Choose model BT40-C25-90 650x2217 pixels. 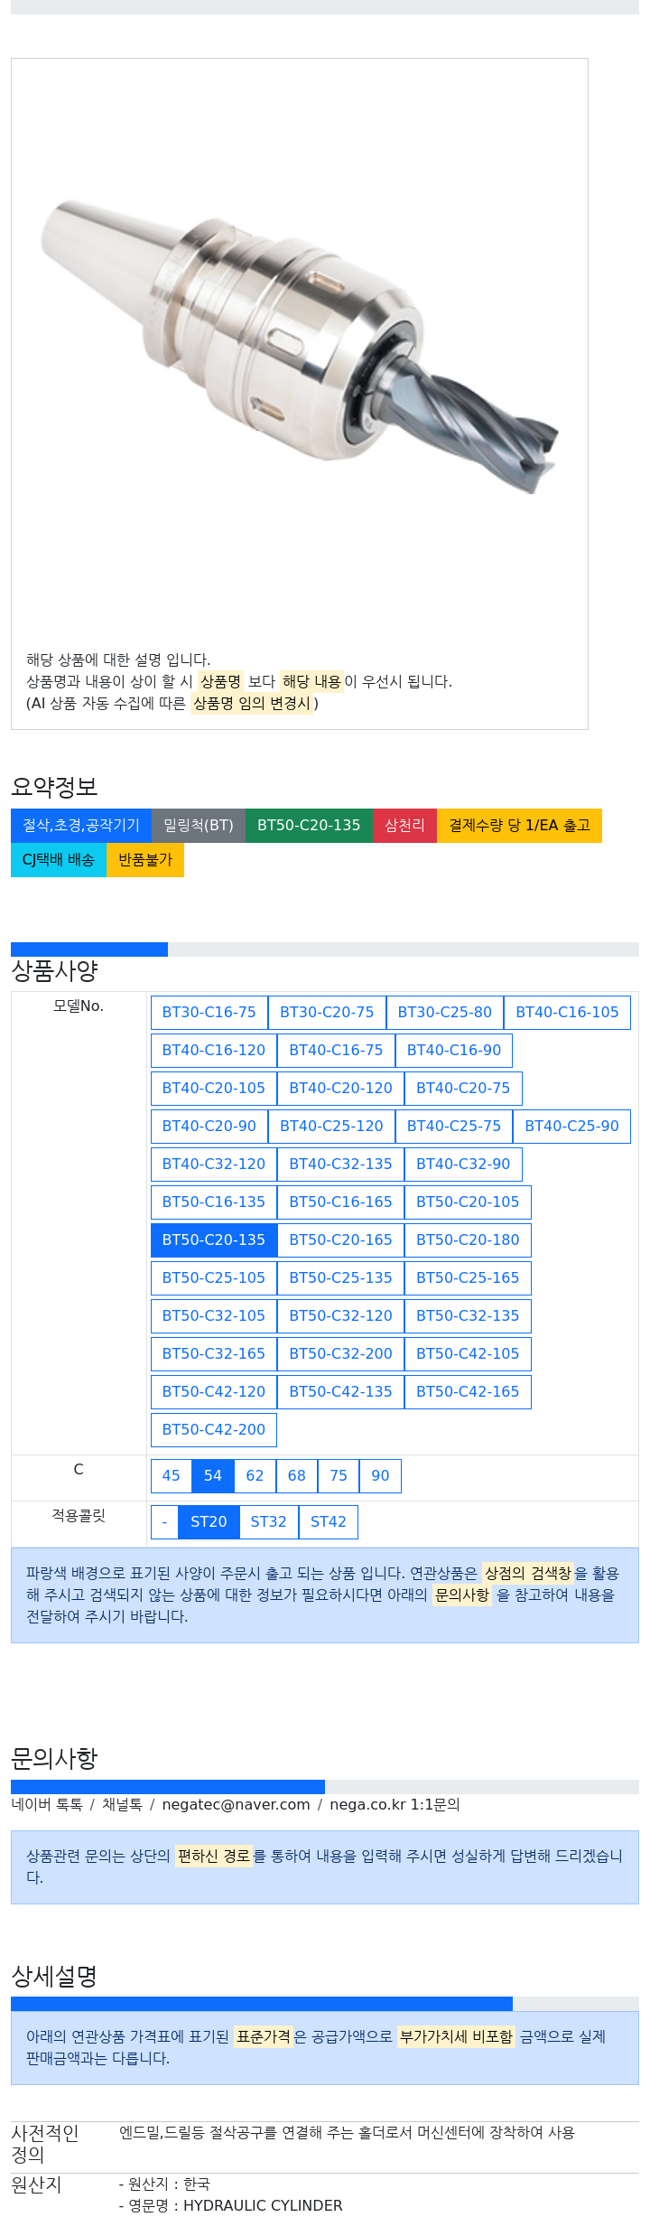click(x=571, y=1126)
